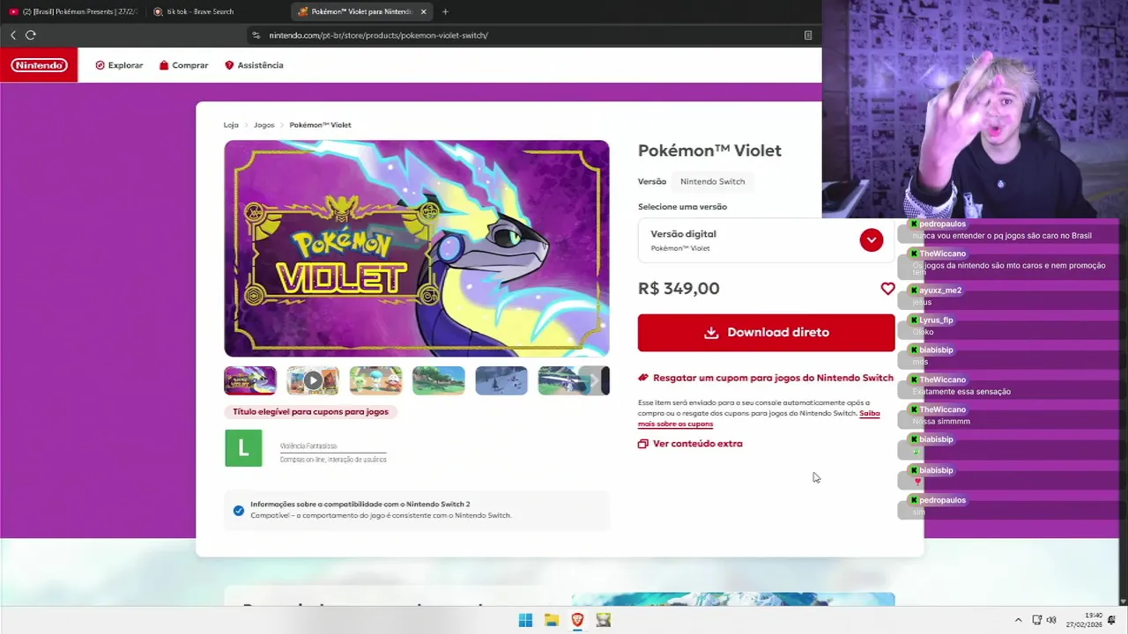Click the reader mode icon in address bar
The width and height of the screenshot is (1128, 634).
pos(808,35)
